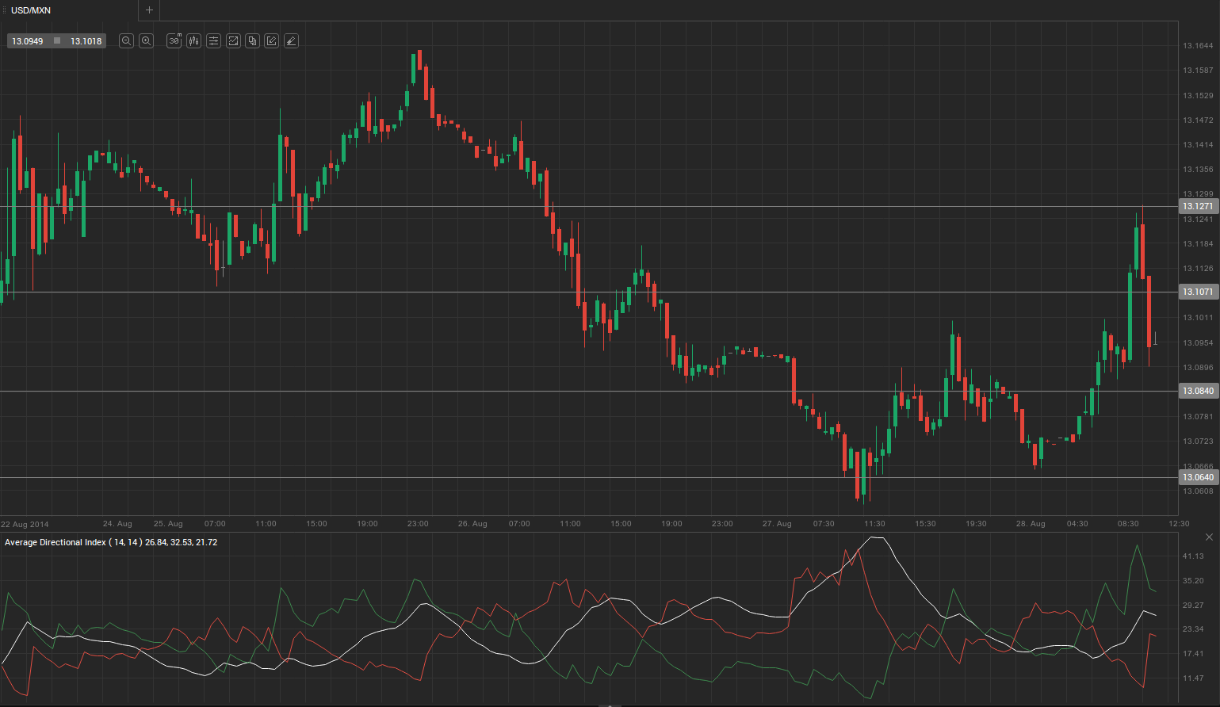Select the 13.0640 horizontal level label
Viewport: 1220px width, 707px height.
[x=1198, y=477]
